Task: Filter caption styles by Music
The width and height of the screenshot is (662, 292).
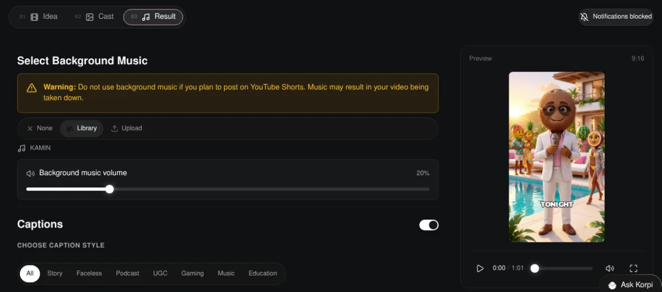Action: (x=226, y=273)
